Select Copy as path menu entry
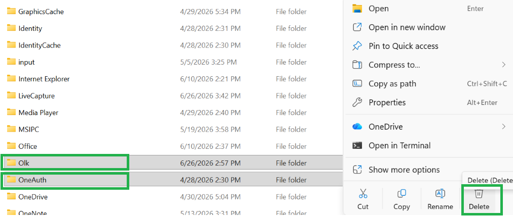Viewport: 513px width, 217px height. coord(429,84)
